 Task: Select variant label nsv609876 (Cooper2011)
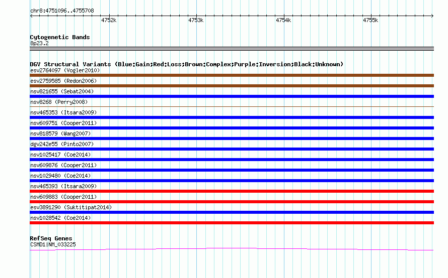tap(63, 165)
